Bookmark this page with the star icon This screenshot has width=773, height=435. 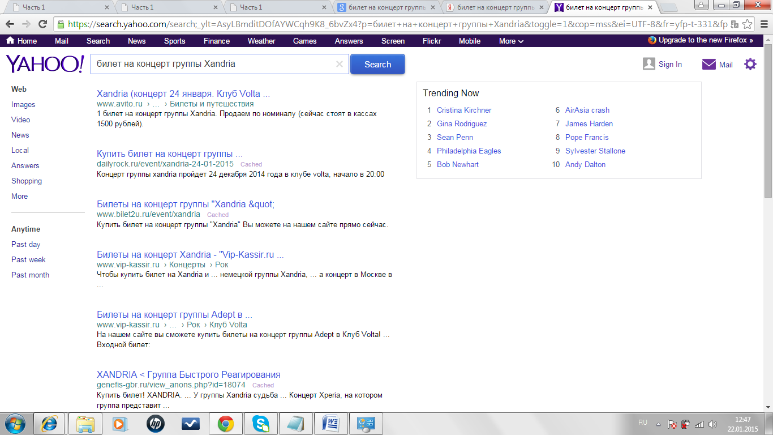(748, 24)
